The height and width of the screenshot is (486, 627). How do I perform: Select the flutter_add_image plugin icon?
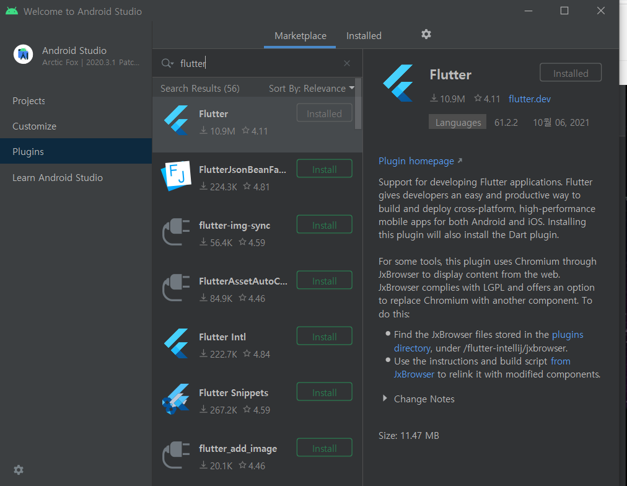[x=176, y=455]
